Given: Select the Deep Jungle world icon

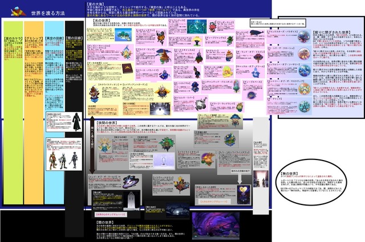Looking at the screenshot, I should [230, 40].
